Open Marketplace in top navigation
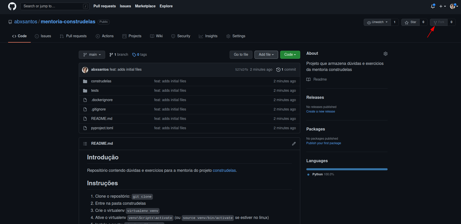The image size is (461, 224). [145, 6]
